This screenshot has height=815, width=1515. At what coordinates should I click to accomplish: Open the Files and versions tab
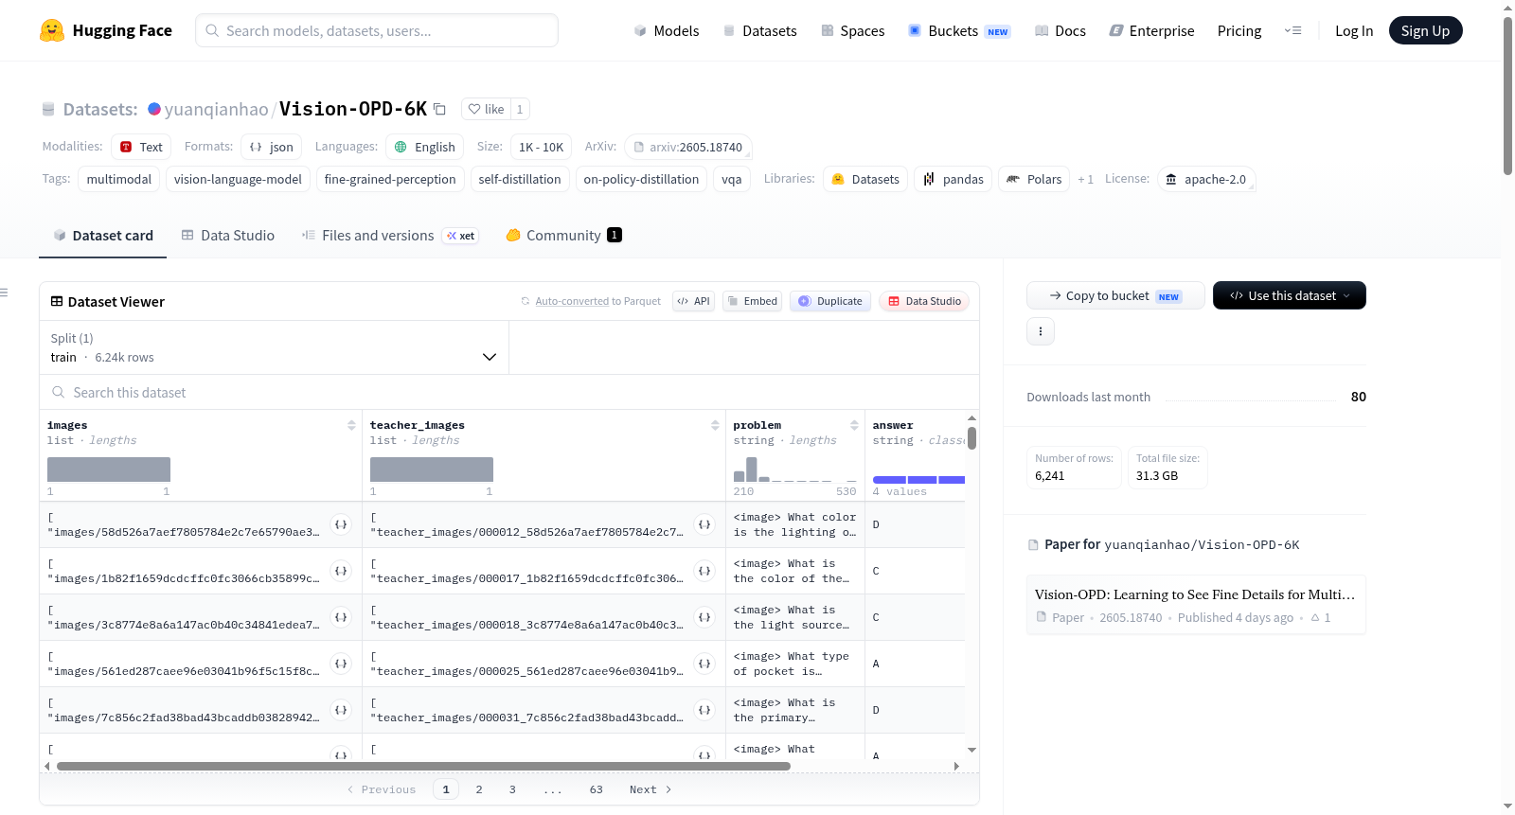pyautogui.click(x=389, y=236)
